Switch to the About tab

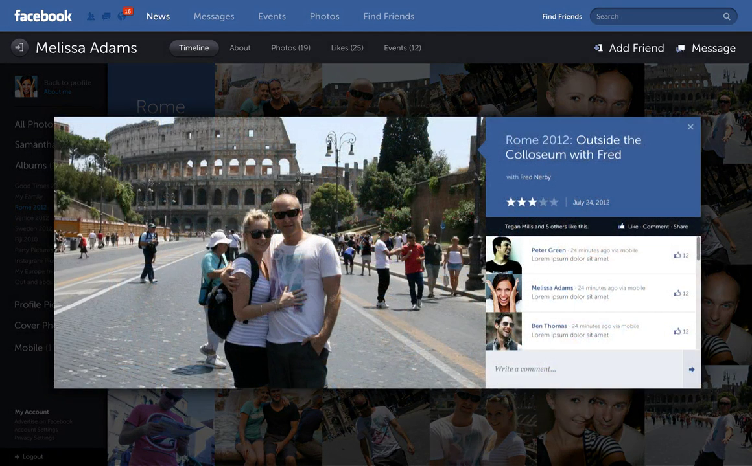[240, 48]
